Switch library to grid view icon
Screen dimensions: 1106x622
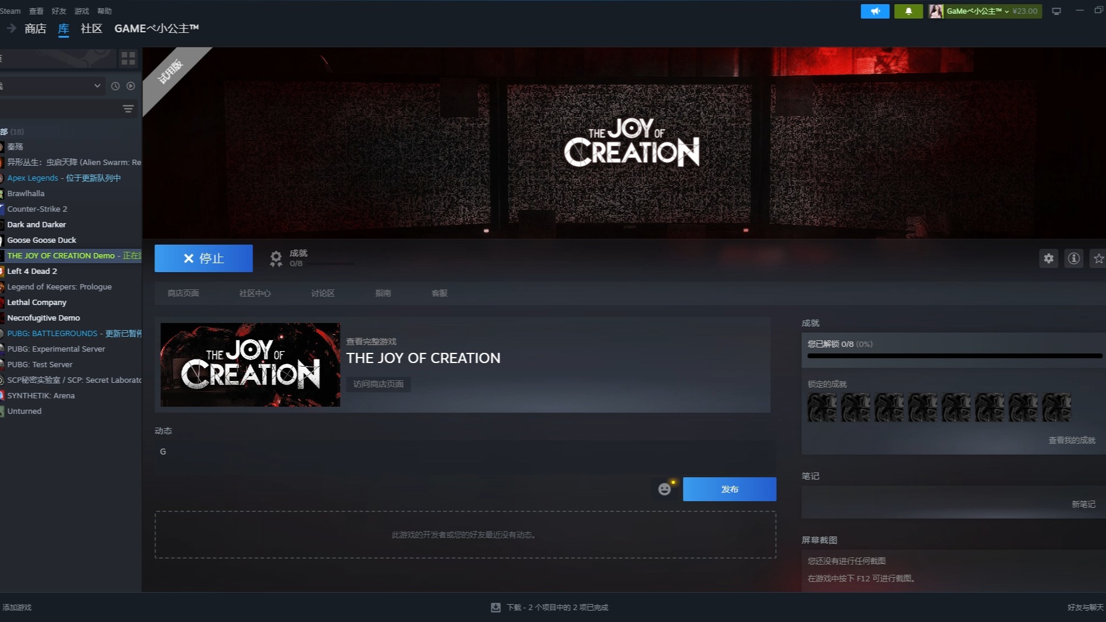tap(128, 58)
